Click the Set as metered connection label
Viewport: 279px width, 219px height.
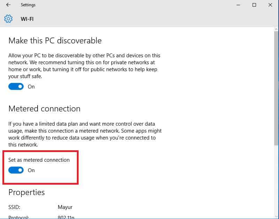click(39, 160)
